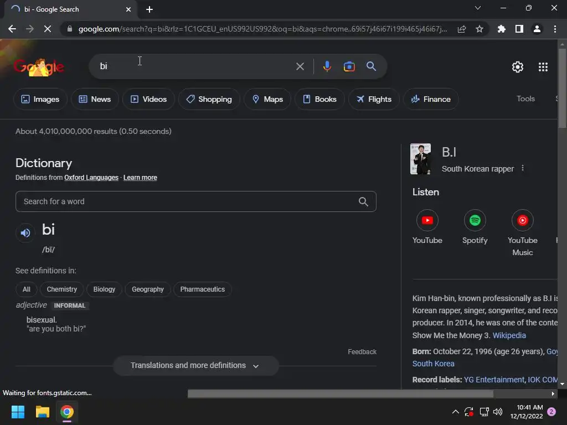
Task: Switch to Books results
Action: 319,99
